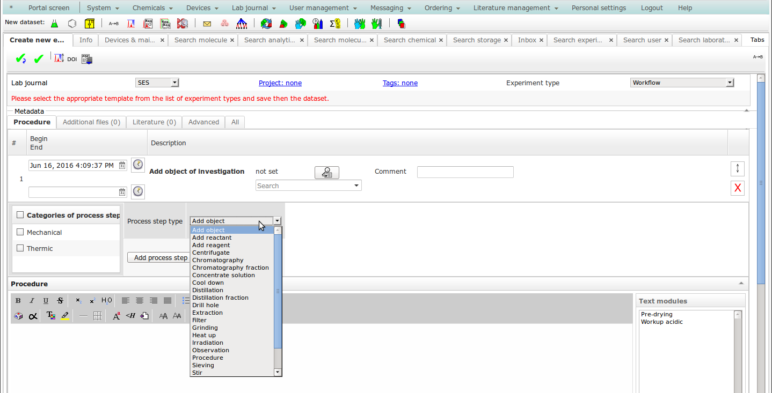Open the Lab journal SES dropdown
Image resolution: width=772 pixels, height=393 pixels.
157,83
